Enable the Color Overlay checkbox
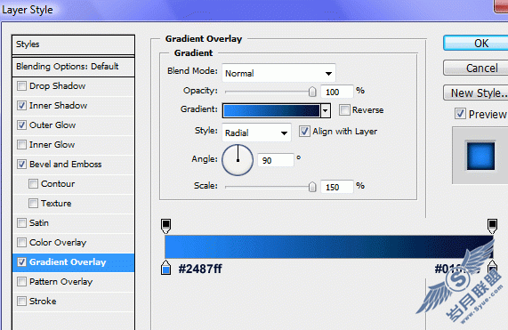This screenshot has height=330, width=508. pyautogui.click(x=21, y=243)
